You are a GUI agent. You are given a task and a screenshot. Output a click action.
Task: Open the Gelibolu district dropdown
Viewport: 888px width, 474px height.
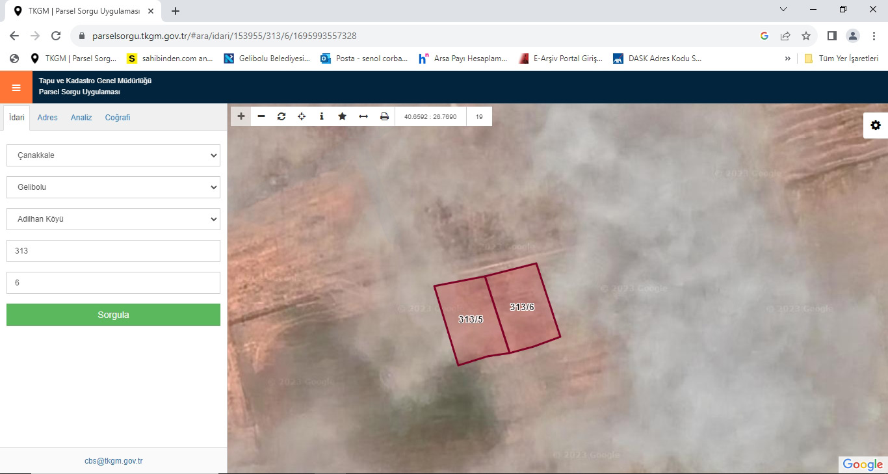[x=113, y=187]
